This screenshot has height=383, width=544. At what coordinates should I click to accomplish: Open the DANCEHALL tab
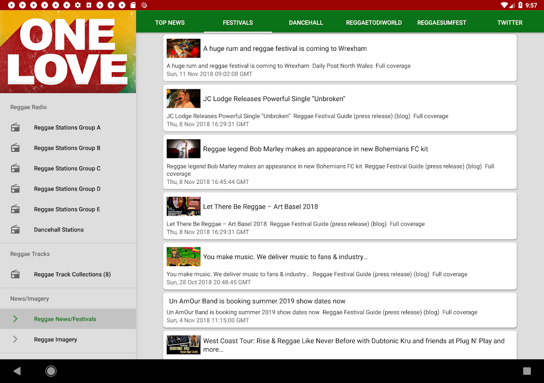tap(306, 23)
